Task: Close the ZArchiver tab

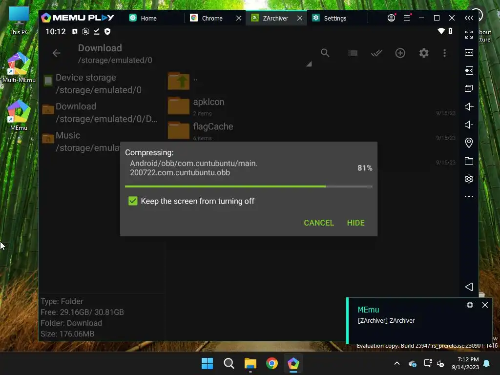Action: click(300, 18)
